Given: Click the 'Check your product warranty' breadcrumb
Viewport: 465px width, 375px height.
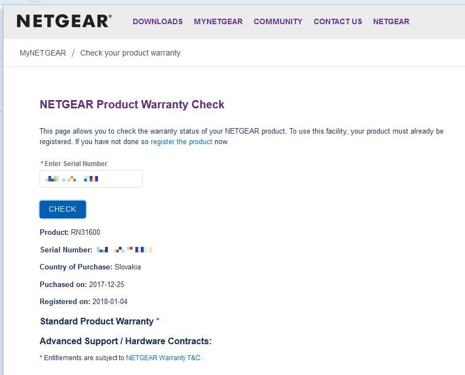Looking at the screenshot, I should [x=130, y=53].
